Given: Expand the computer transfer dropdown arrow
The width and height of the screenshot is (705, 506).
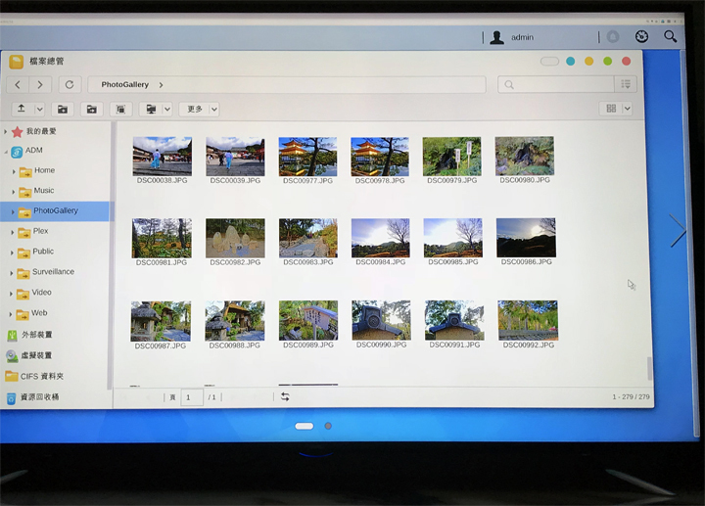Looking at the screenshot, I should (x=167, y=110).
